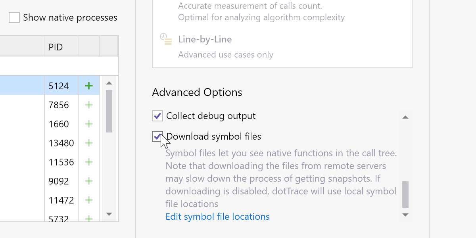Open Edit symbol file locations link
This screenshot has height=238, width=476.
click(x=217, y=217)
